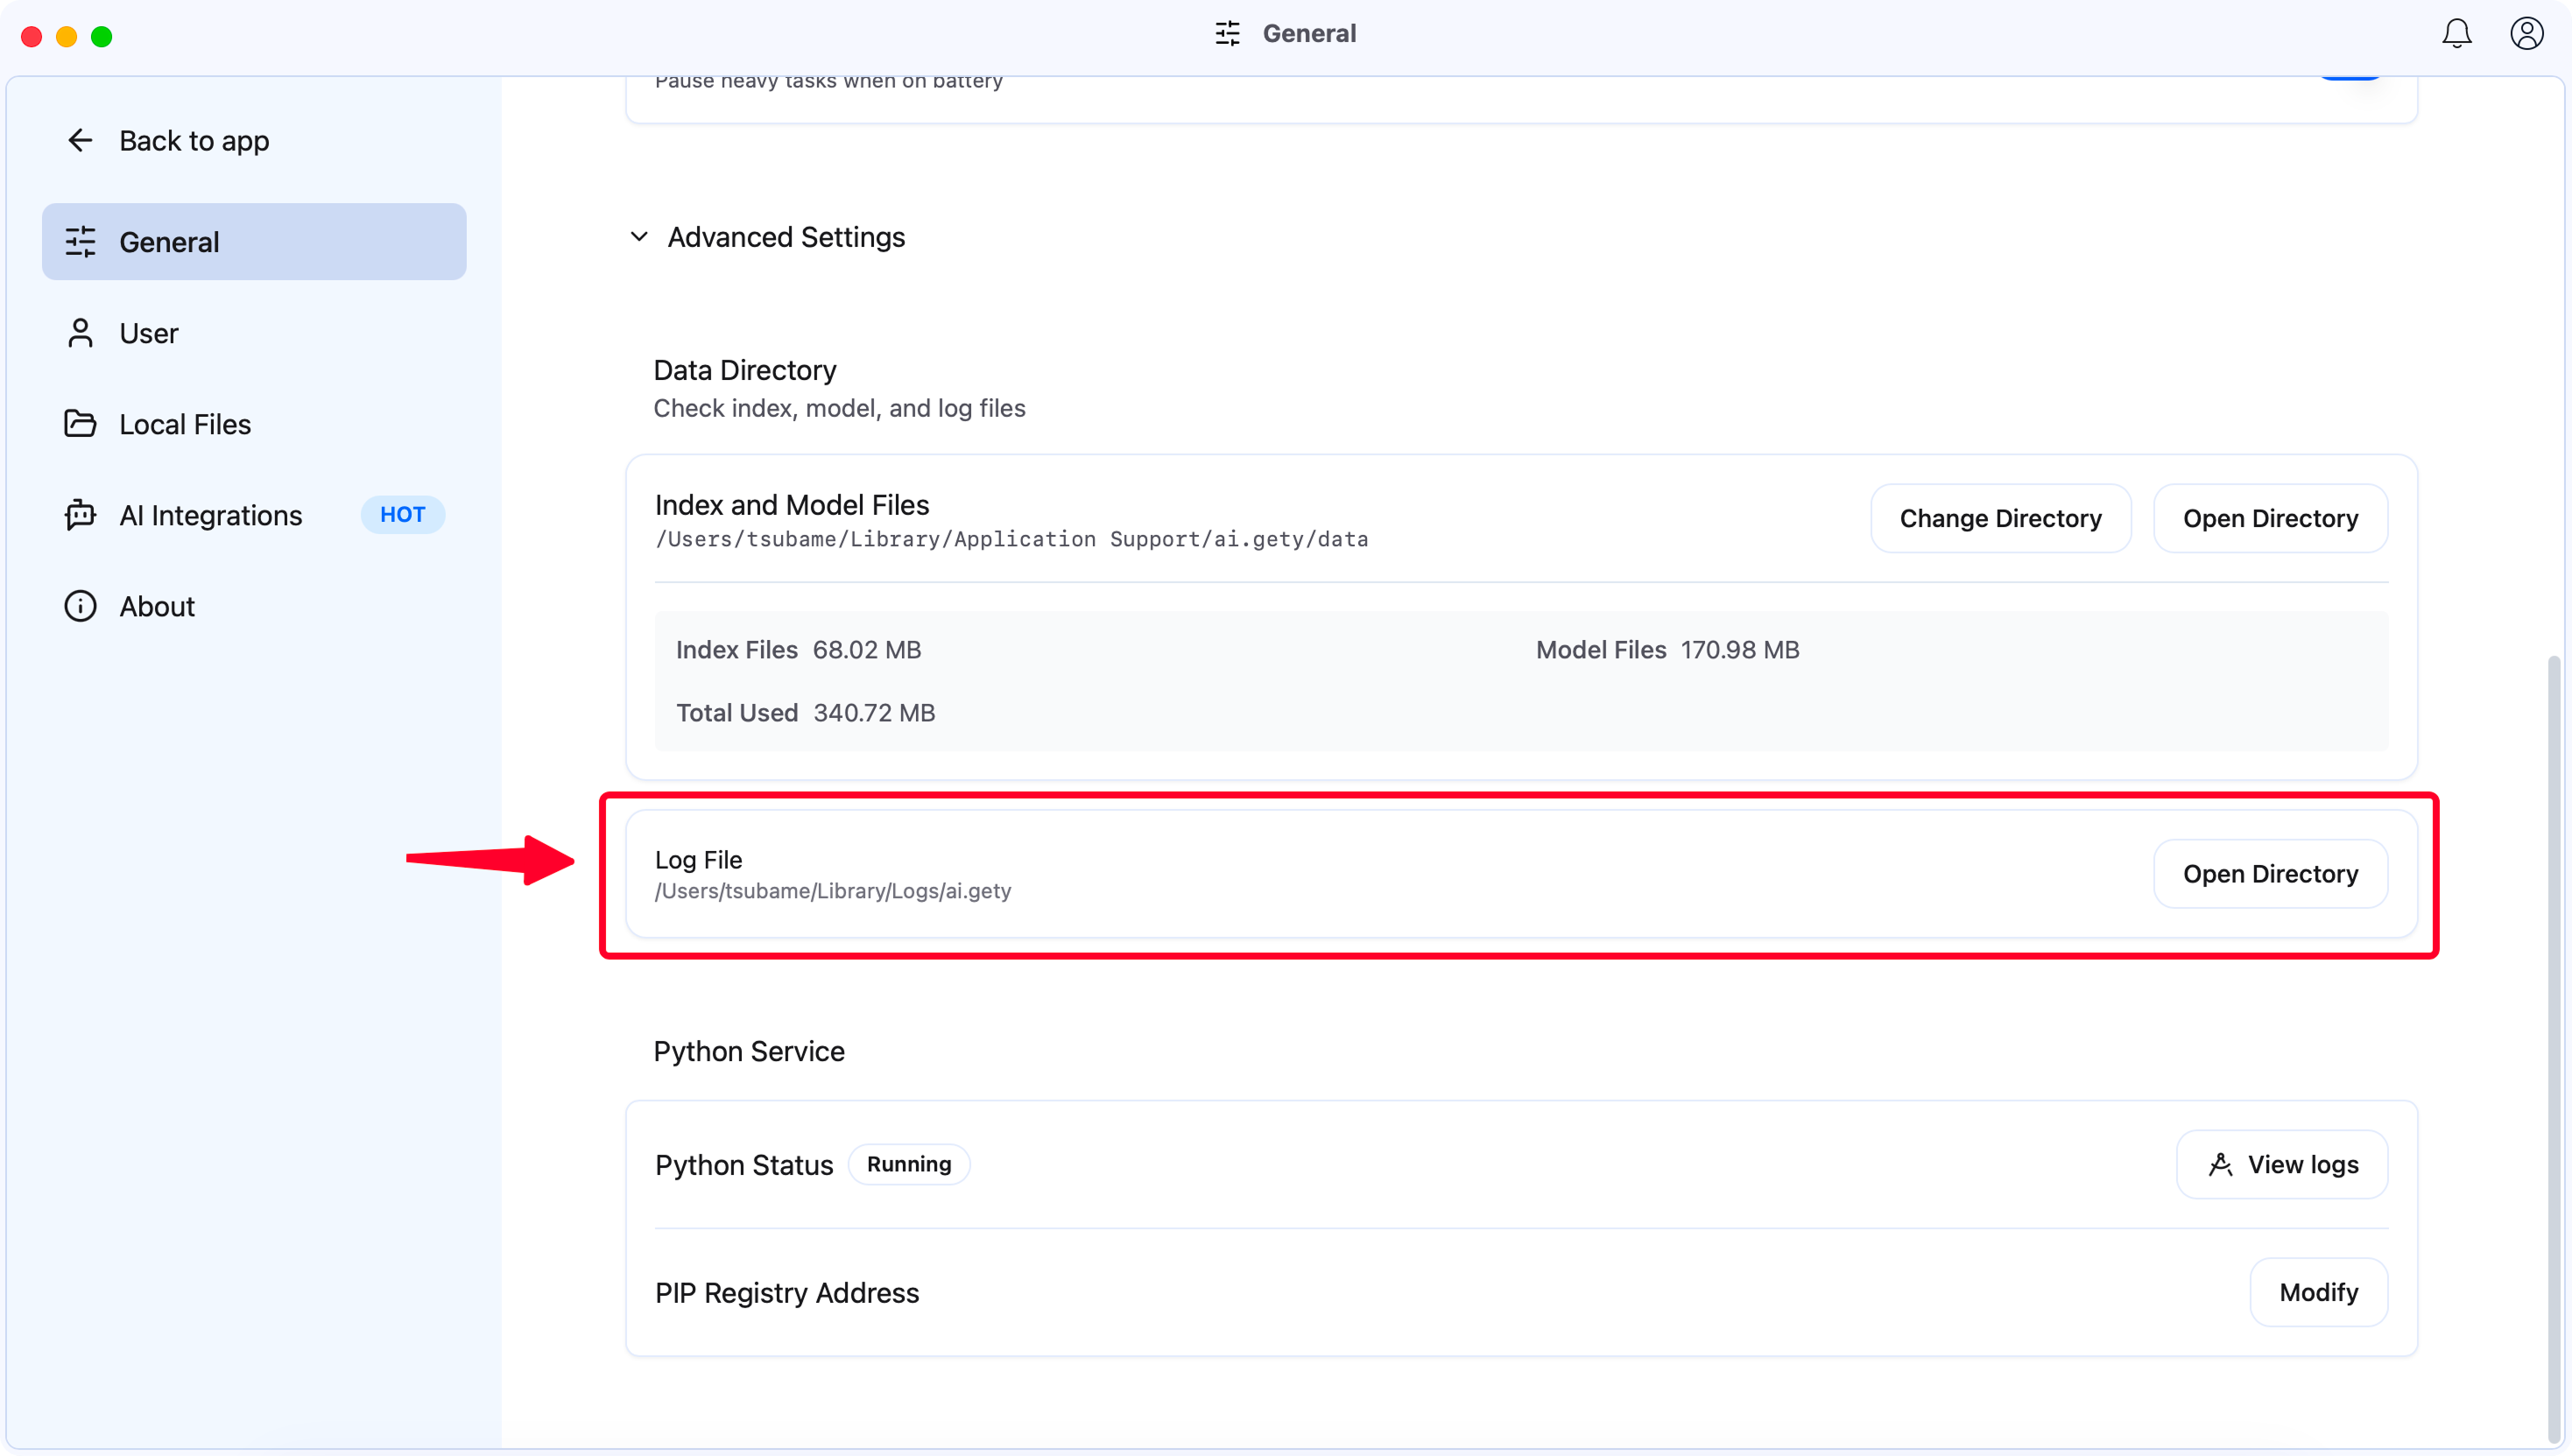Click the AI Integrations robot icon
Viewport: 2572px width, 1456px height.
[80, 515]
